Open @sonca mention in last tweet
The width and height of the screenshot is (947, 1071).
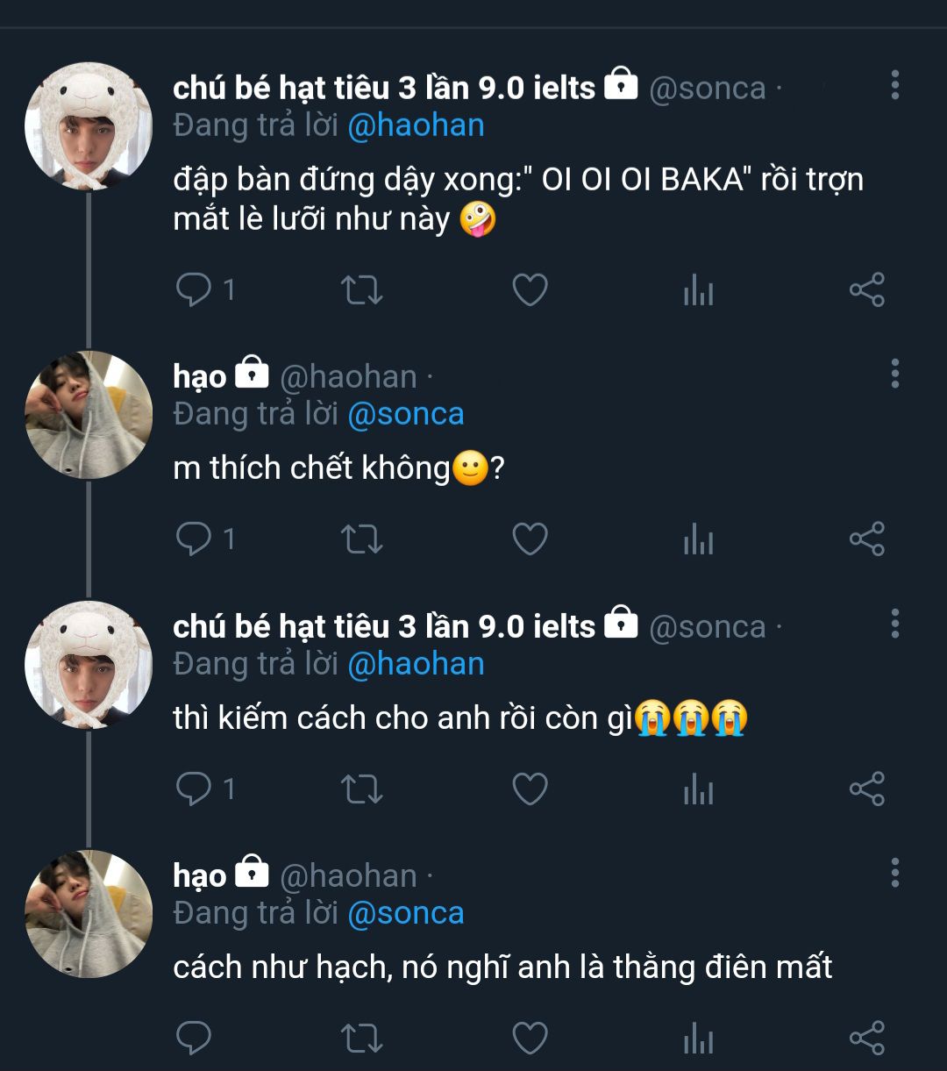(405, 913)
